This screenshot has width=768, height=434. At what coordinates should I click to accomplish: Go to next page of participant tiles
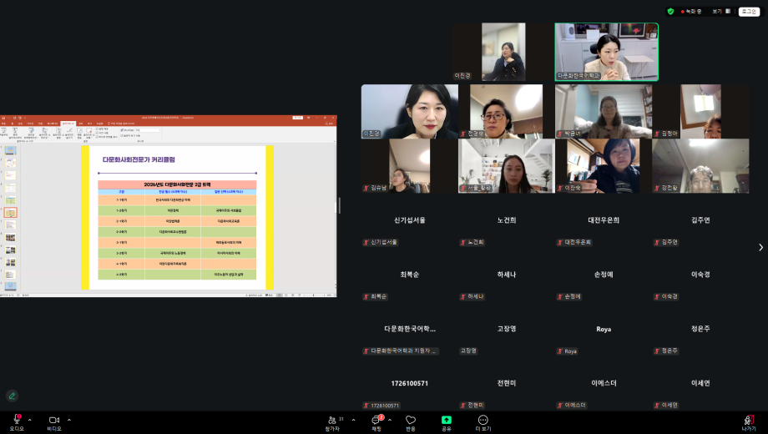(760, 247)
